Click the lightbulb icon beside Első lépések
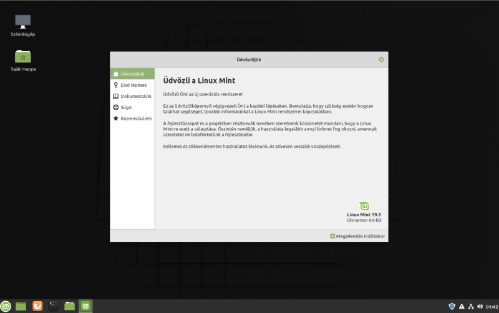Image resolution: width=499 pixels, height=313 pixels. (x=116, y=85)
